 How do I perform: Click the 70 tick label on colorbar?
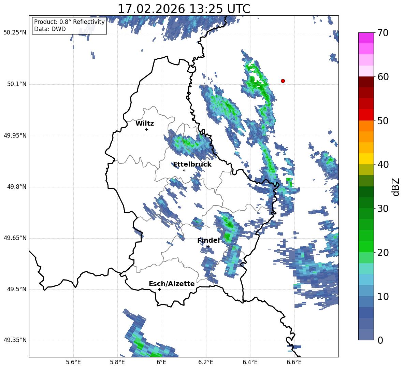click(x=383, y=33)
